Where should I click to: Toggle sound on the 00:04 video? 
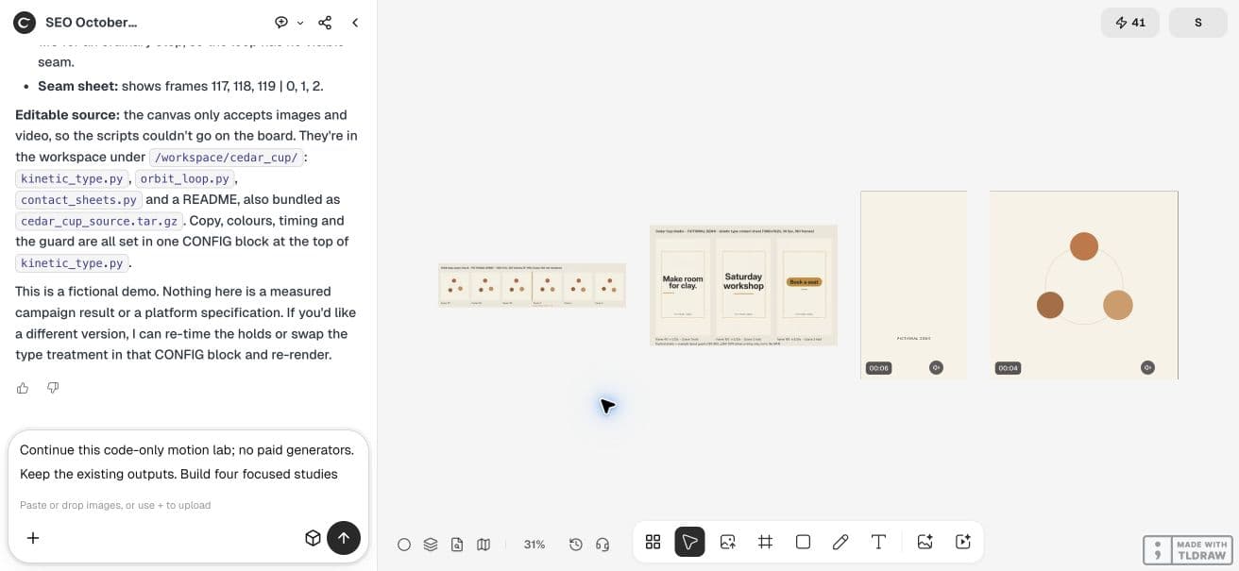[x=1147, y=368]
